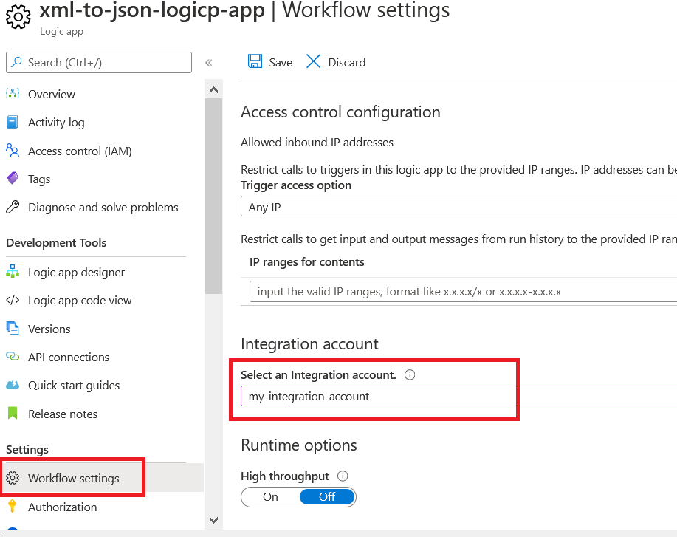Open Activity log menu item
677x537 pixels.
(x=56, y=123)
